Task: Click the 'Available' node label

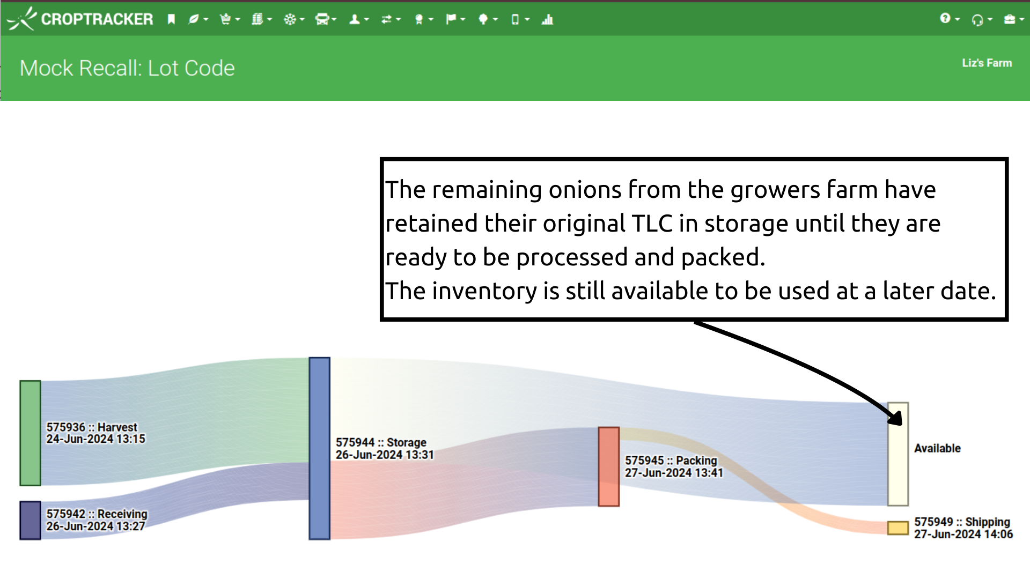Action: (x=937, y=448)
